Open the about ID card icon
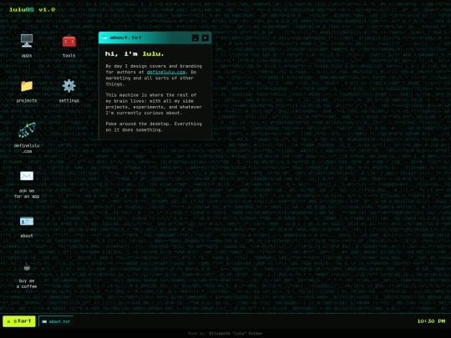Screen dimensions: 451x338 coord(27,221)
